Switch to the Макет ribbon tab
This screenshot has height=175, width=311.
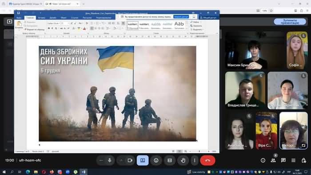point(64,18)
